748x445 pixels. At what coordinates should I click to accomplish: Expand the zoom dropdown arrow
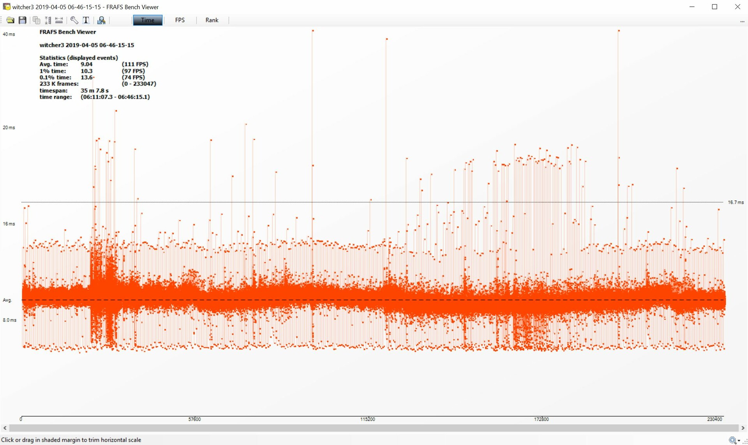coord(739,441)
